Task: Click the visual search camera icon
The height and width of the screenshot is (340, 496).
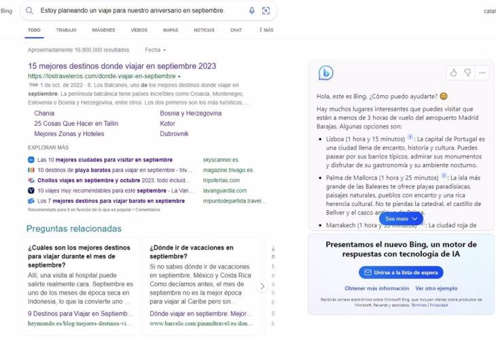Action: [x=266, y=11]
